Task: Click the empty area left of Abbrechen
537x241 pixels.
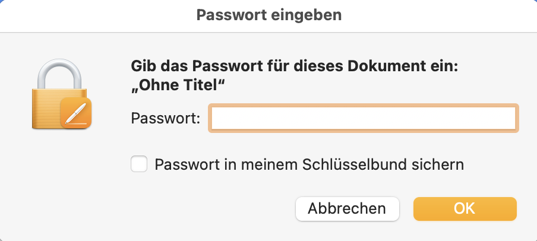Action: click(x=208, y=208)
